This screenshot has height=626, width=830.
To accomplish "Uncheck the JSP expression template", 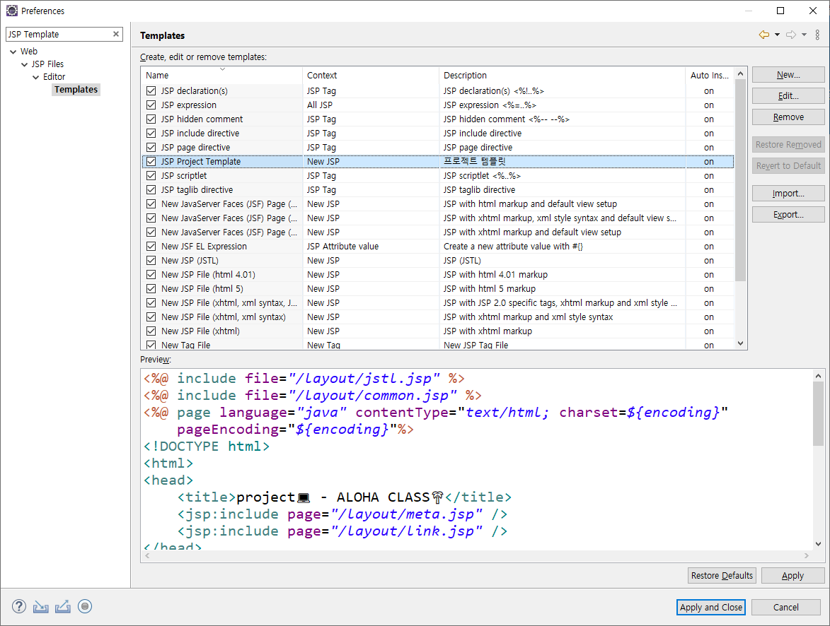I will coord(151,105).
